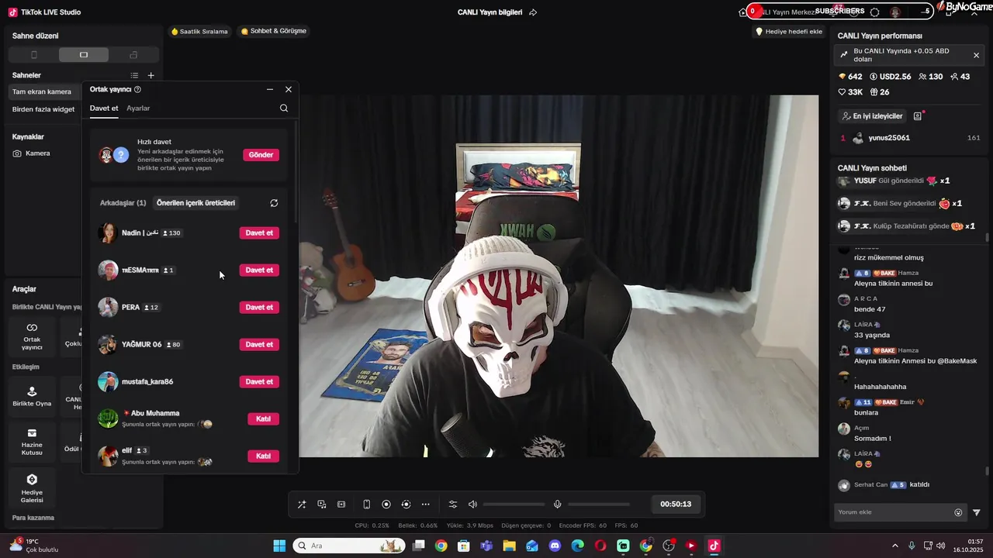Click the record button in bottom toolbar
This screenshot has height=558, width=993.
tap(386, 505)
